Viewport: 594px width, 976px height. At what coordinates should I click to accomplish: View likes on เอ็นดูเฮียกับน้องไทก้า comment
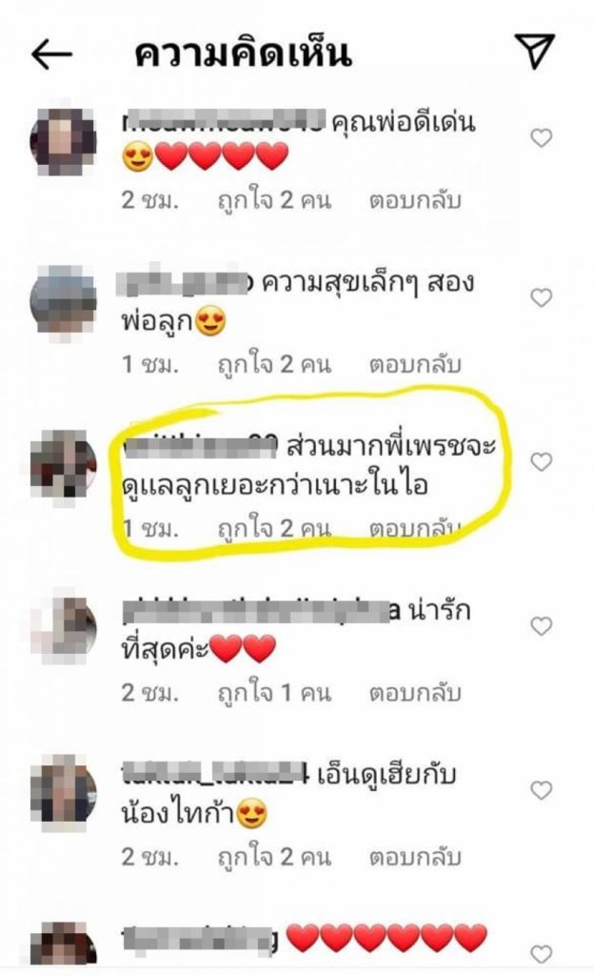click(x=274, y=858)
